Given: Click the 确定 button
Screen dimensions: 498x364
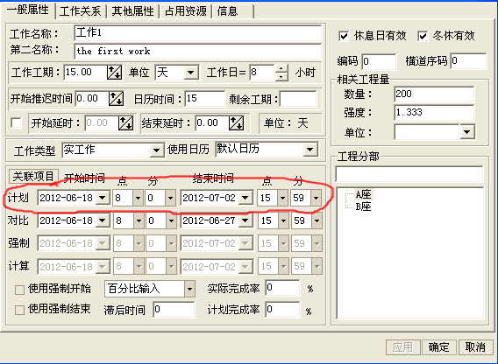Looking at the screenshot, I should click(x=438, y=347).
